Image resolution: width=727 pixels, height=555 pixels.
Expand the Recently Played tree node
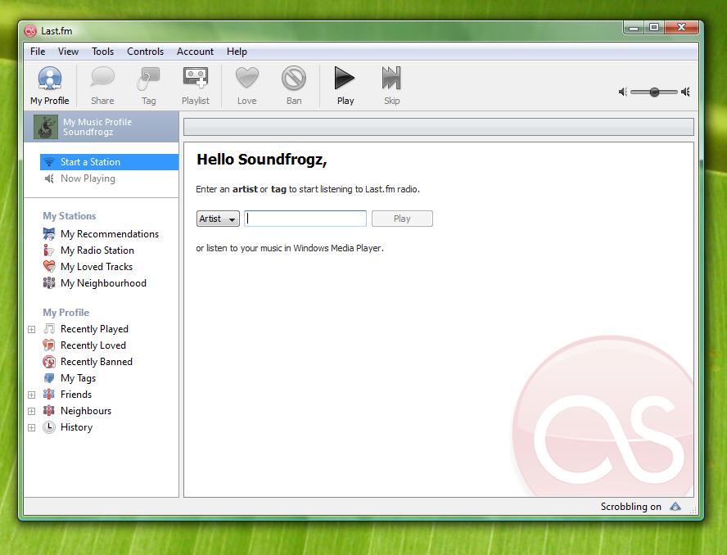pos(32,329)
